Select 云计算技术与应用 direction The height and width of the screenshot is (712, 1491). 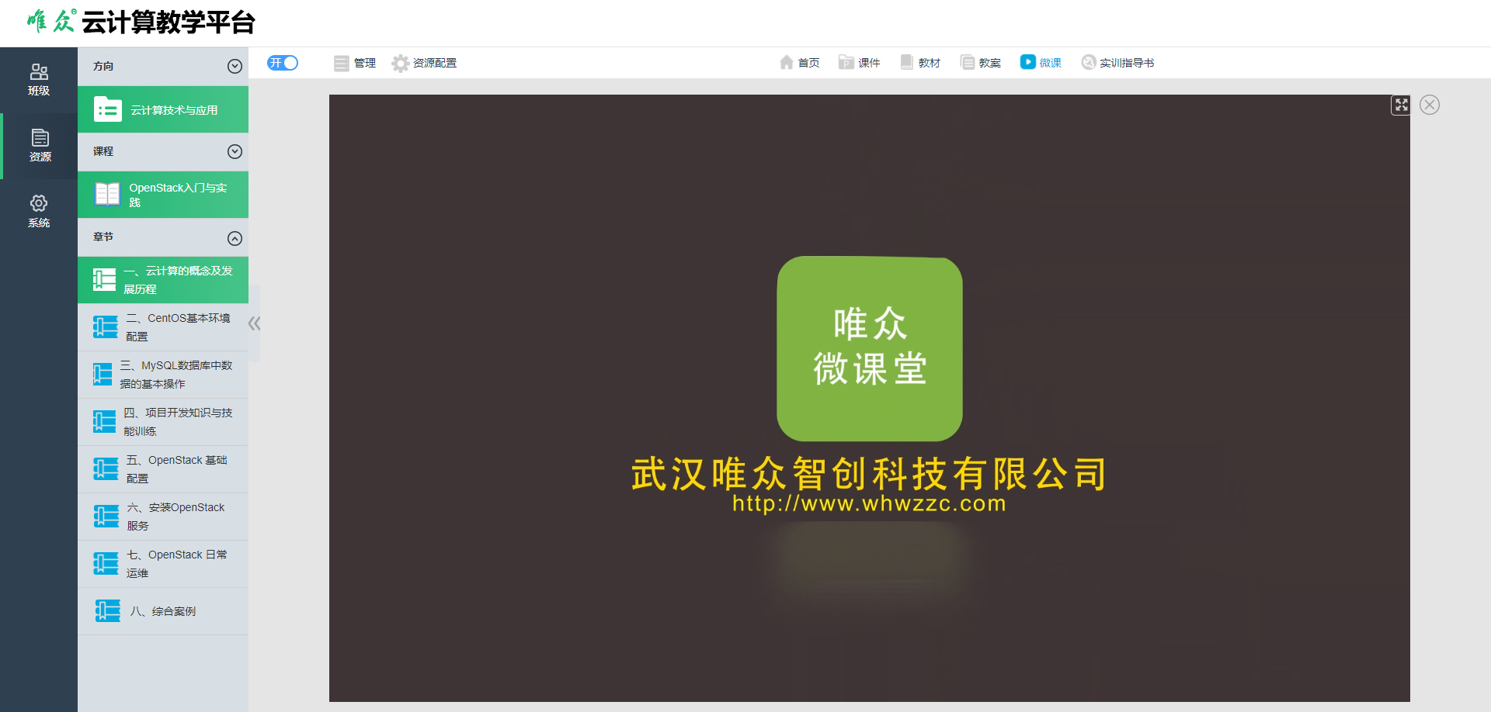point(163,109)
